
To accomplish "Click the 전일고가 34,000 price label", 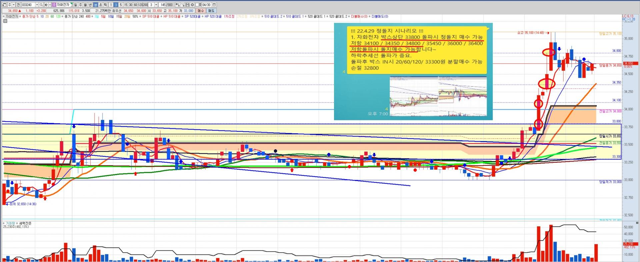I will (610, 111).
